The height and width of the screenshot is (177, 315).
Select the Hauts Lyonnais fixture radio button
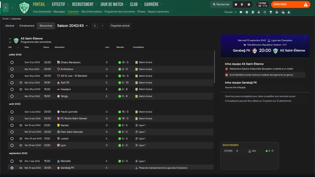[12, 112]
